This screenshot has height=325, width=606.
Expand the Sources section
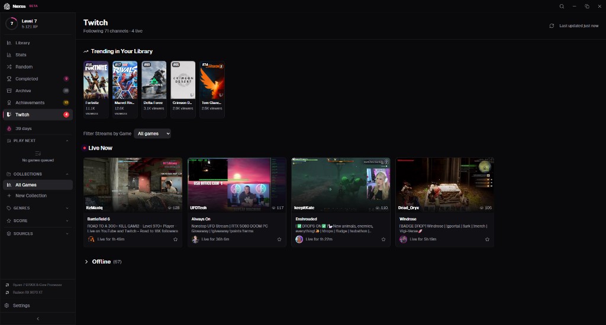click(37, 233)
